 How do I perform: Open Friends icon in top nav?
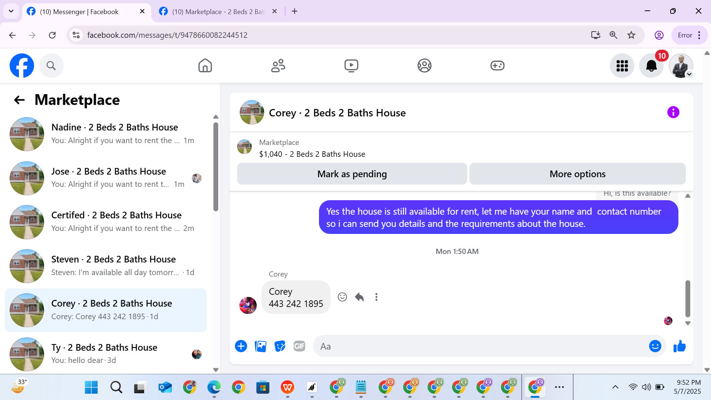coord(278,66)
